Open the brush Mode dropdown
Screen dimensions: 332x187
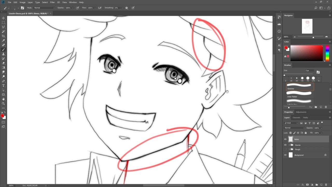click(x=44, y=8)
